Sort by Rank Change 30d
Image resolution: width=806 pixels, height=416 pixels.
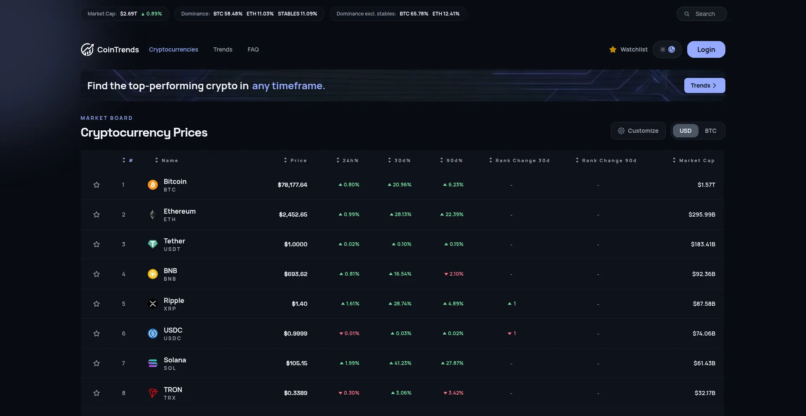tap(519, 160)
